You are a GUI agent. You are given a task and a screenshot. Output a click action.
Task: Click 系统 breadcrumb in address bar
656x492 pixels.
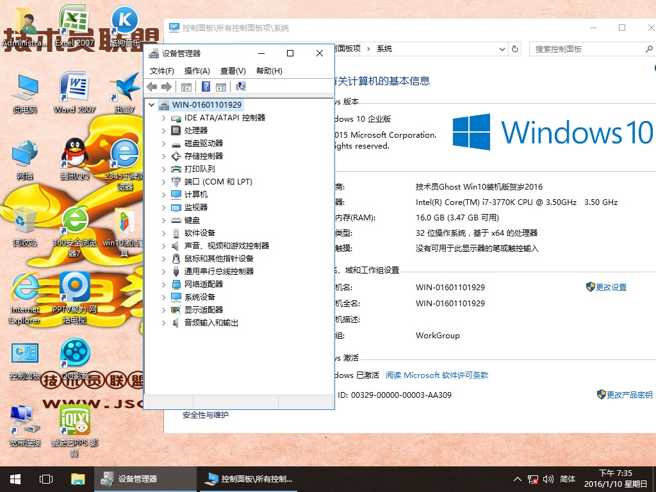384,49
